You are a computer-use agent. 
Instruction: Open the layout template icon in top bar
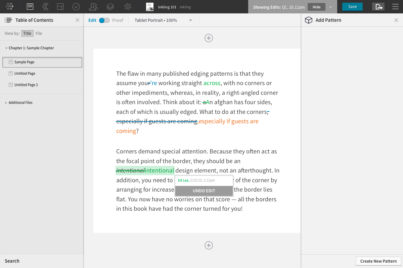point(60,6)
